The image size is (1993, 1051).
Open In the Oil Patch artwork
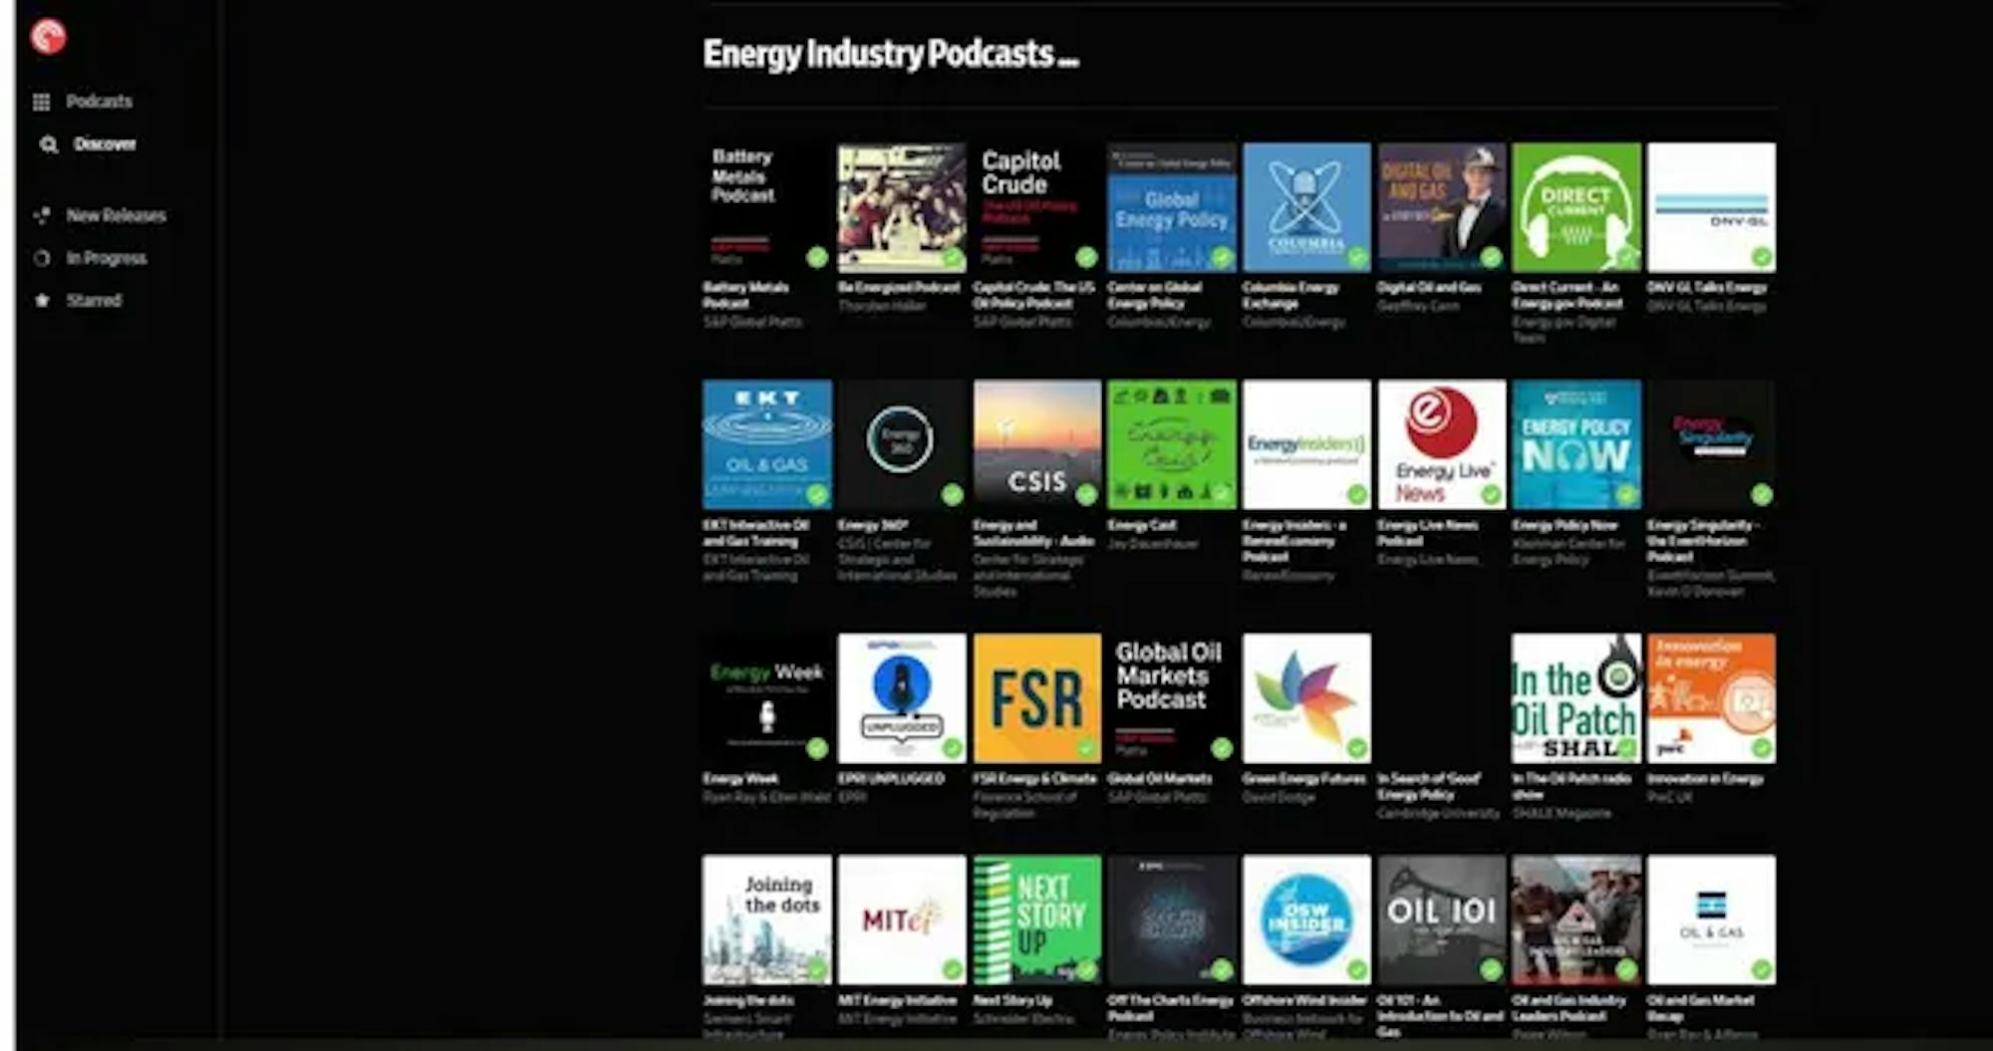click(1576, 698)
